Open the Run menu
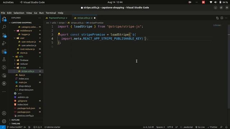This screenshot has height=129, width=230. tap(41, 13)
